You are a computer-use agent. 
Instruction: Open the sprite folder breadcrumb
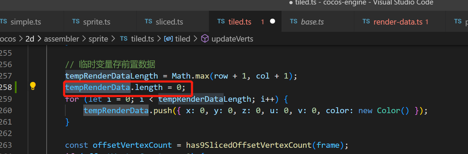(98, 39)
